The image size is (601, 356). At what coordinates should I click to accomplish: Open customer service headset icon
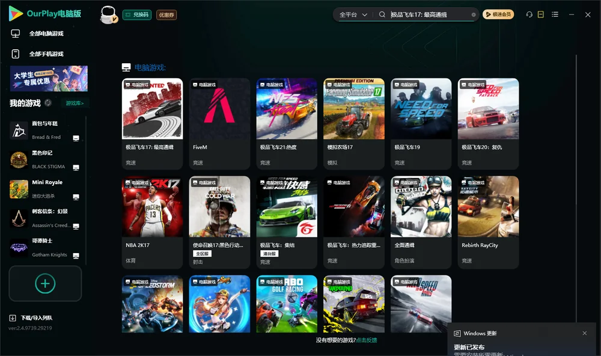point(529,14)
